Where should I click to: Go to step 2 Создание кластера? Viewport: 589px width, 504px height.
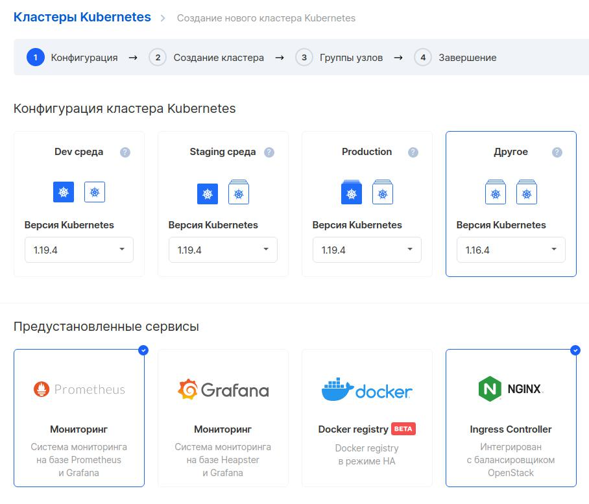point(206,58)
